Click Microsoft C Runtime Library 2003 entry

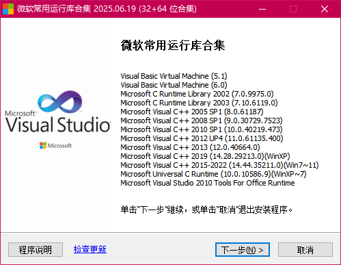click(x=199, y=103)
